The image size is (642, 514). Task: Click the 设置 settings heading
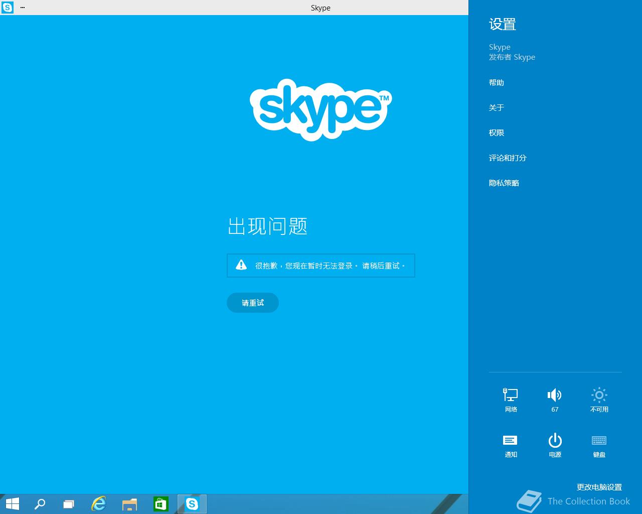coord(503,24)
